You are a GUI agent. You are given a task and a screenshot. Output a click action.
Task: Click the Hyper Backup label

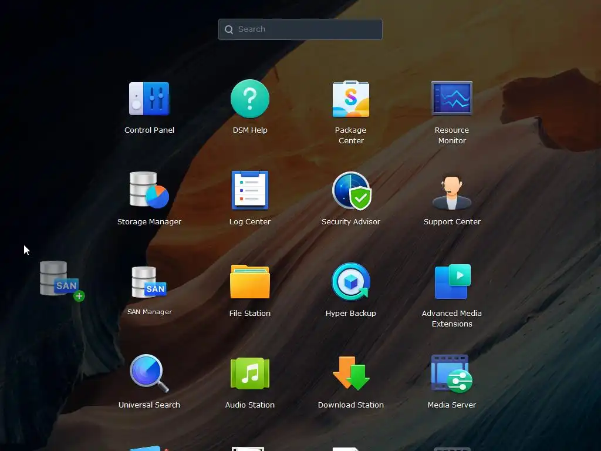pos(351,314)
